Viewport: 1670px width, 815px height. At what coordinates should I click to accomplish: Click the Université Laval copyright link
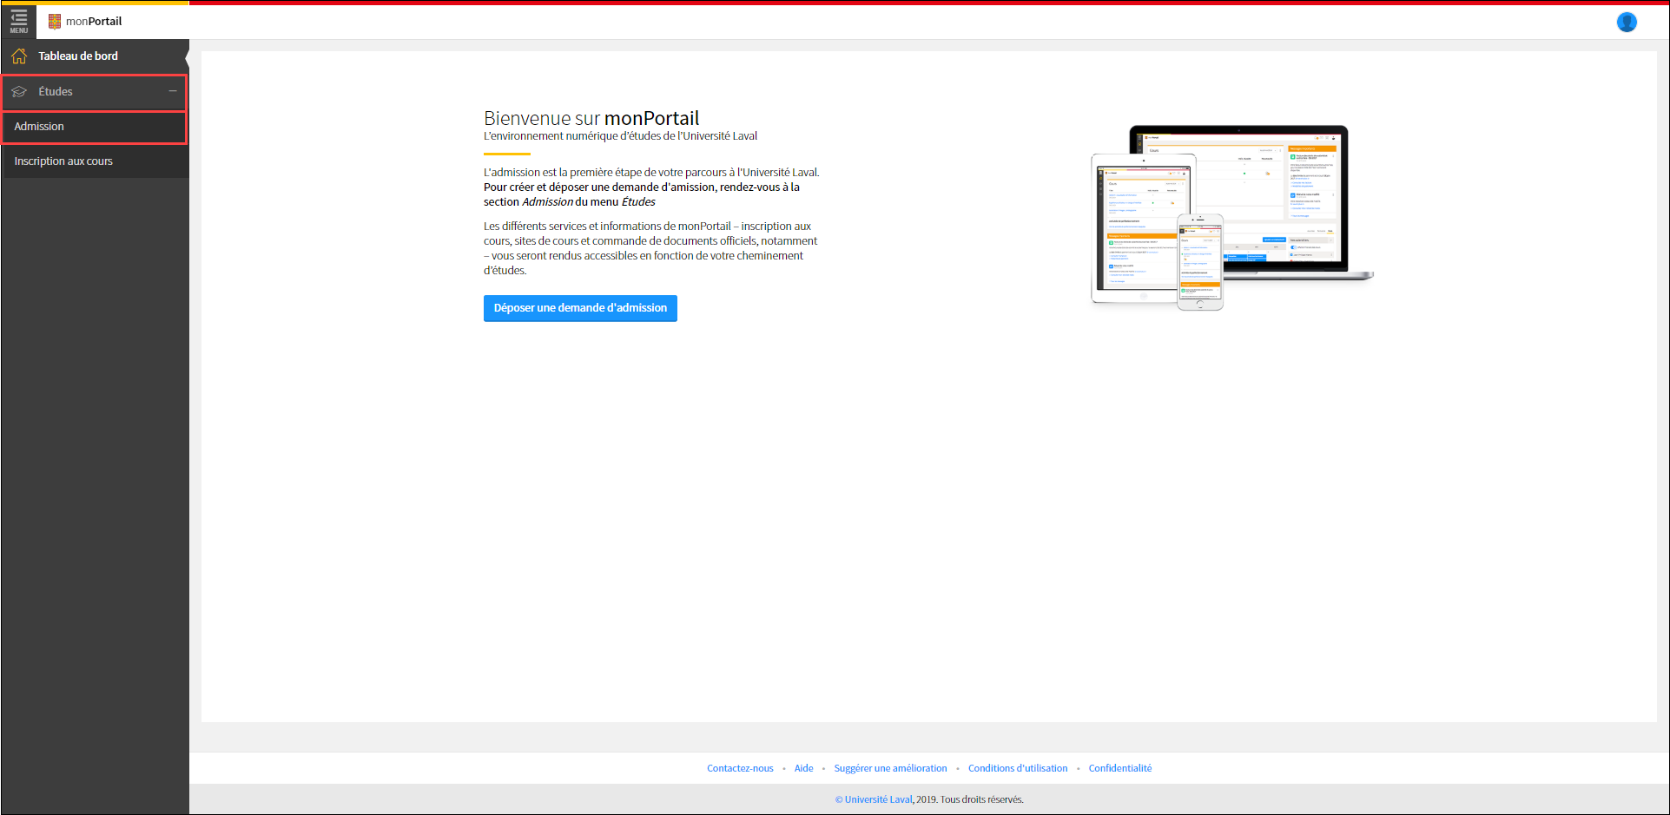tap(874, 799)
